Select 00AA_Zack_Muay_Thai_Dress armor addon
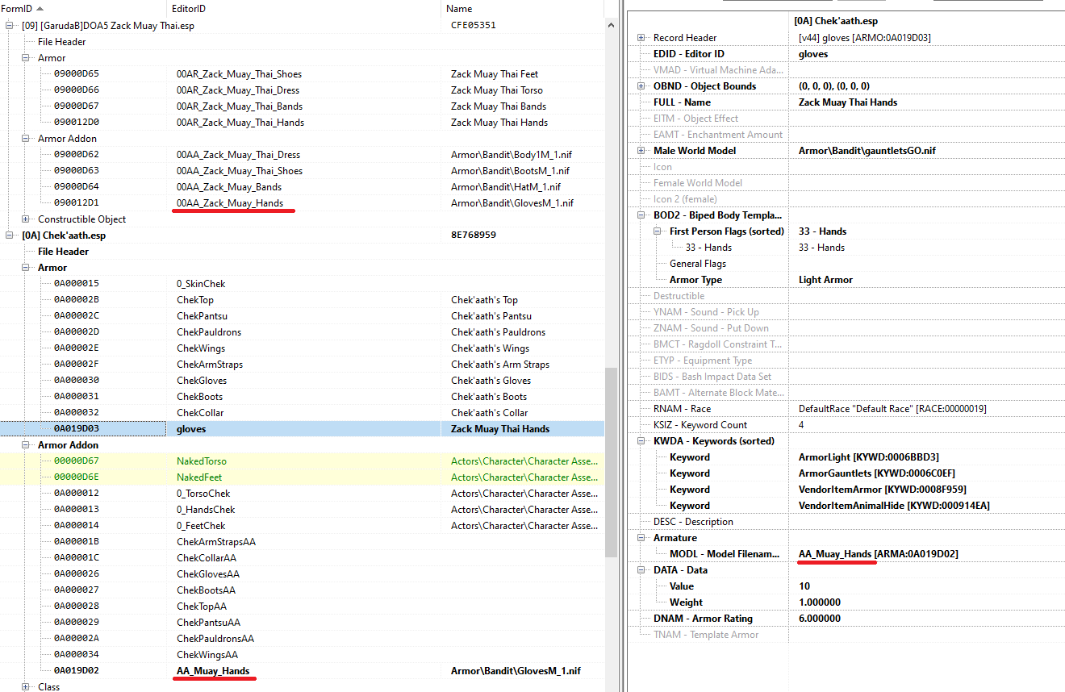The height and width of the screenshot is (692, 1065). 302,155
